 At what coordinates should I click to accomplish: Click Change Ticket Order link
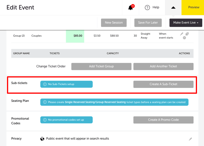(51, 66)
